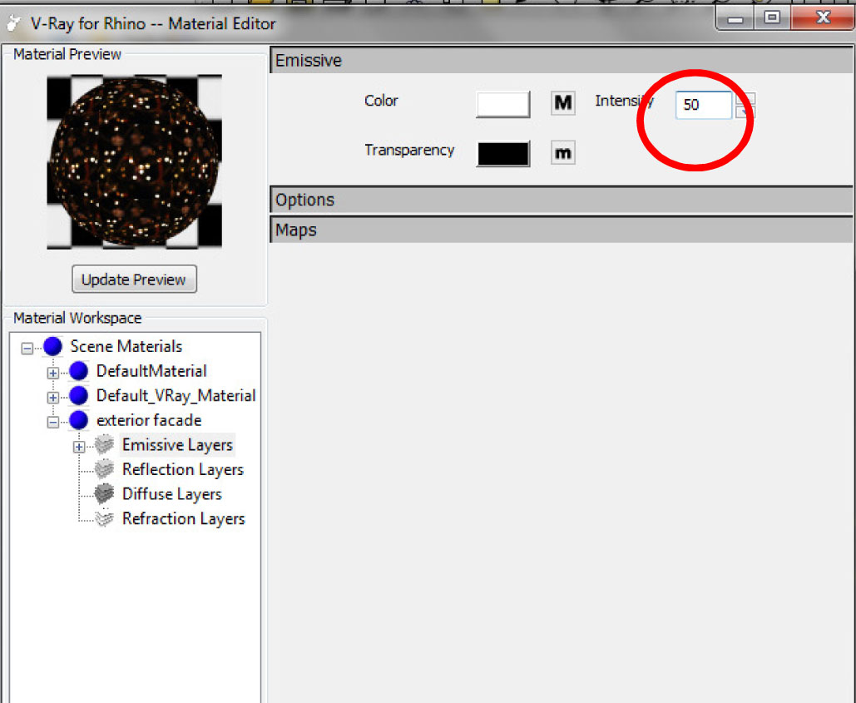Increase Intensity with the up spinner arrow

tap(745, 98)
